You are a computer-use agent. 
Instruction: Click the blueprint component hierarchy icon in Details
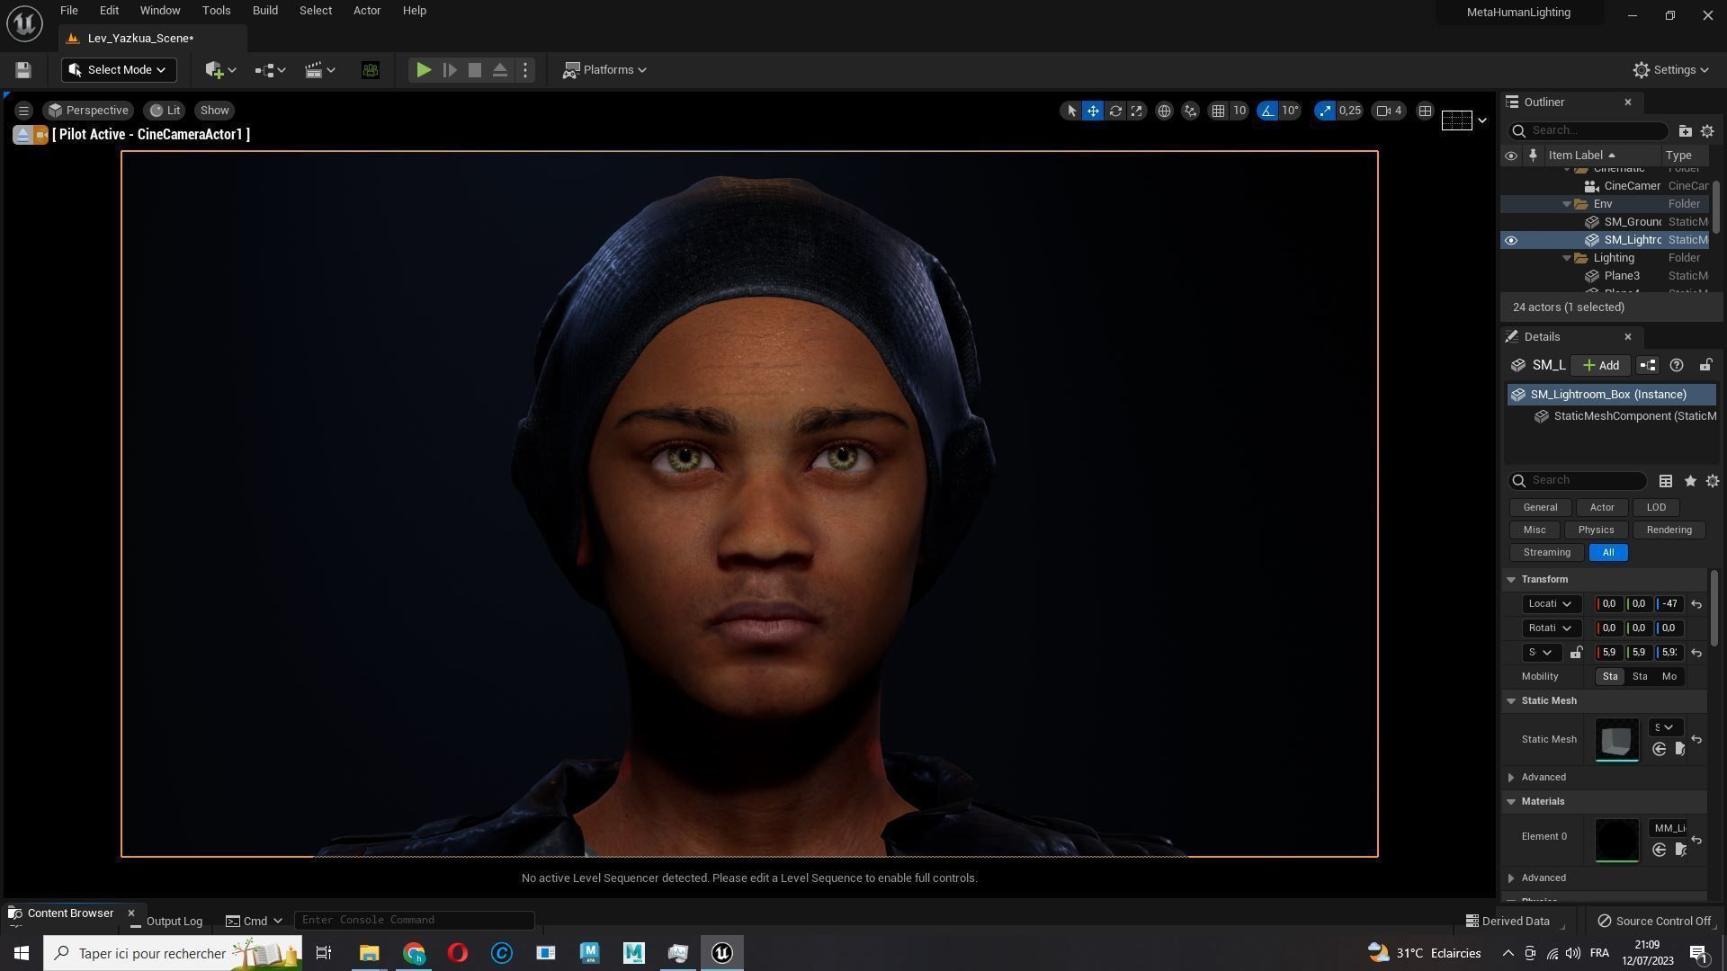tap(1647, 365)
